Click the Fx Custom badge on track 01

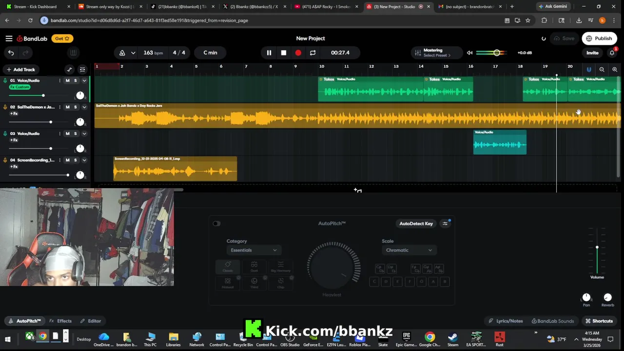pos(19,87)
